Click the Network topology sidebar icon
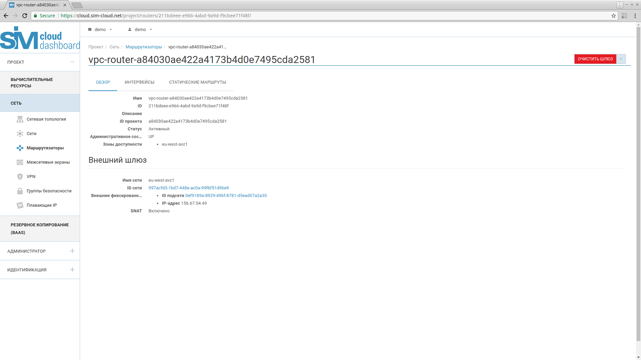 (20, 119)
